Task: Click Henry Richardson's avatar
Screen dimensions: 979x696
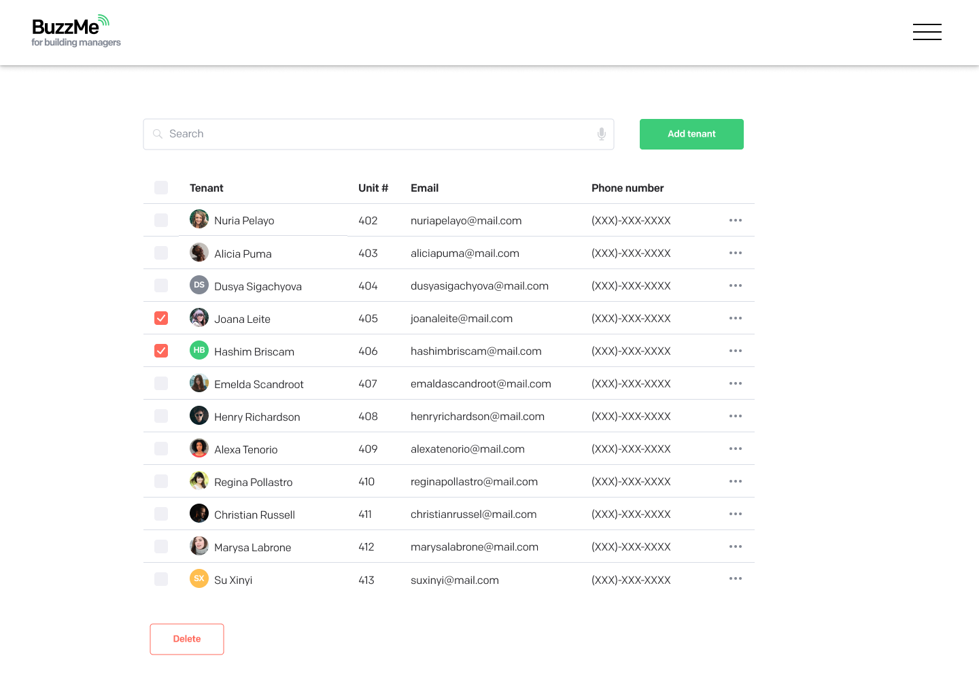Action: [x=199, y=415]
